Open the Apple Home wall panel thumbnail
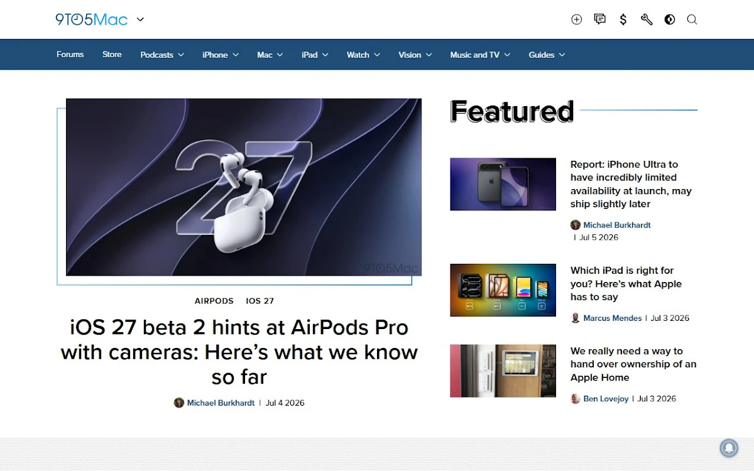 coord(503,371)
